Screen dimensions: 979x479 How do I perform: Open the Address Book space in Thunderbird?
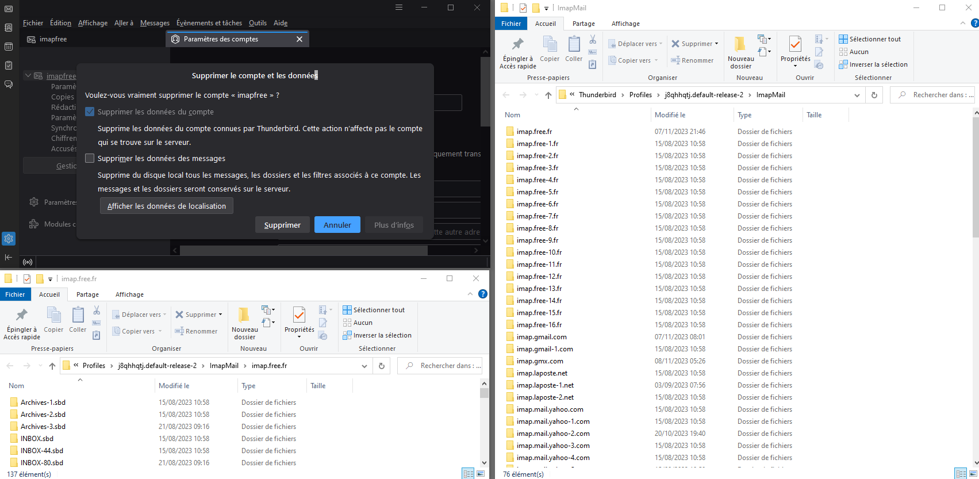pos(9,28)
